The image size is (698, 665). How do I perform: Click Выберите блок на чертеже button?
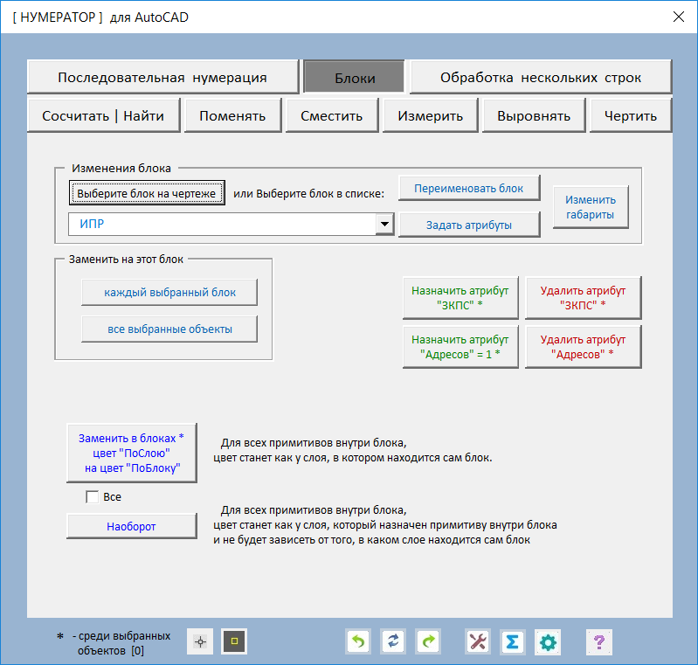(147, 193)
